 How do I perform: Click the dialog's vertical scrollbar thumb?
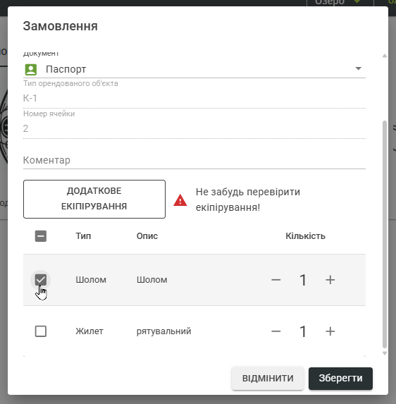[x=385, y=235]
